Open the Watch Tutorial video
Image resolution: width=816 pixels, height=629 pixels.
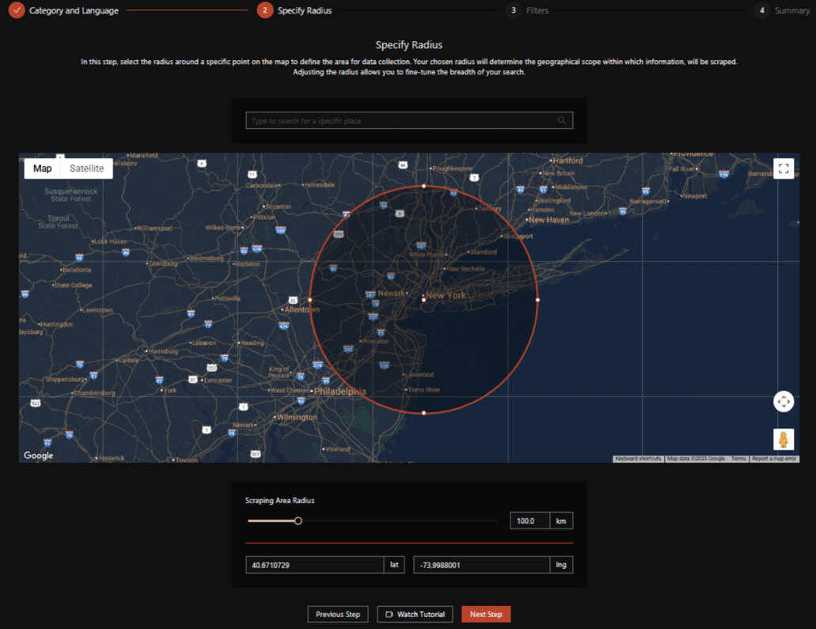click(x=415, y=615)
